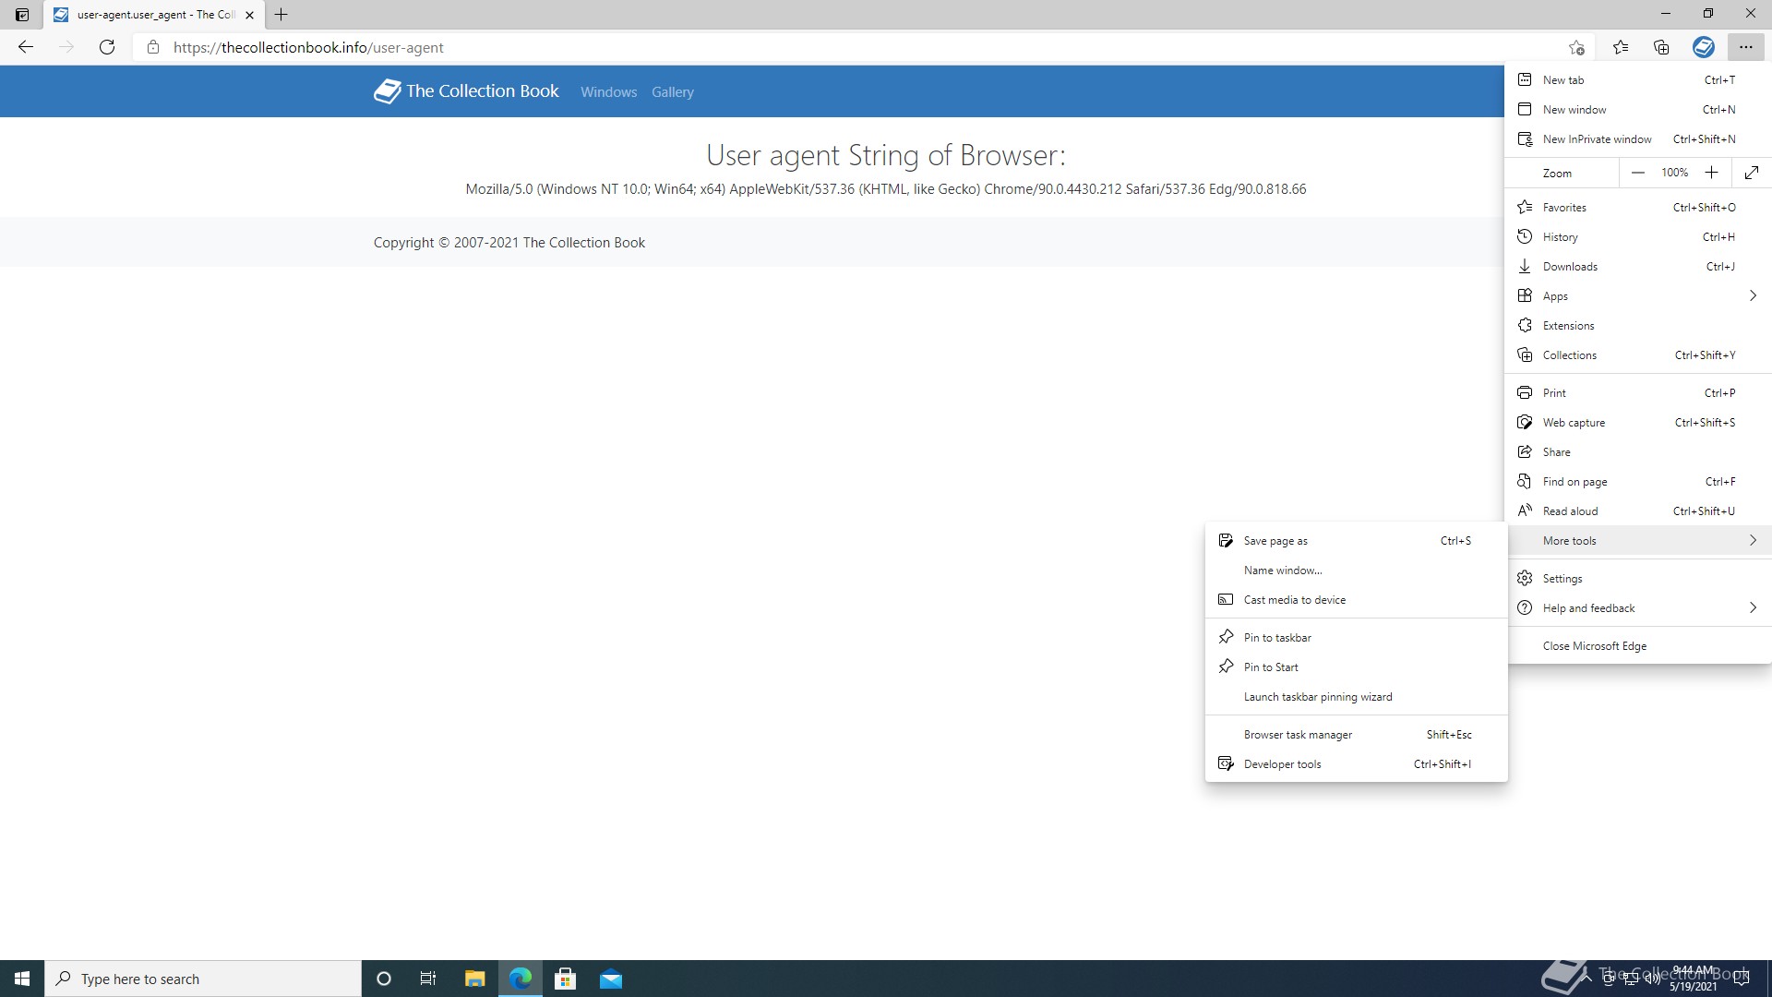Click The Collection Book site title
This screenshot has height=997, width=1772.
pyautogui.click(x=483, y=90)
